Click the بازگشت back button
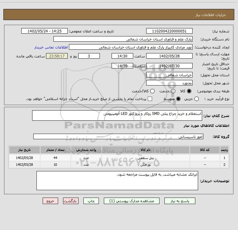 [x=71, y=201]
